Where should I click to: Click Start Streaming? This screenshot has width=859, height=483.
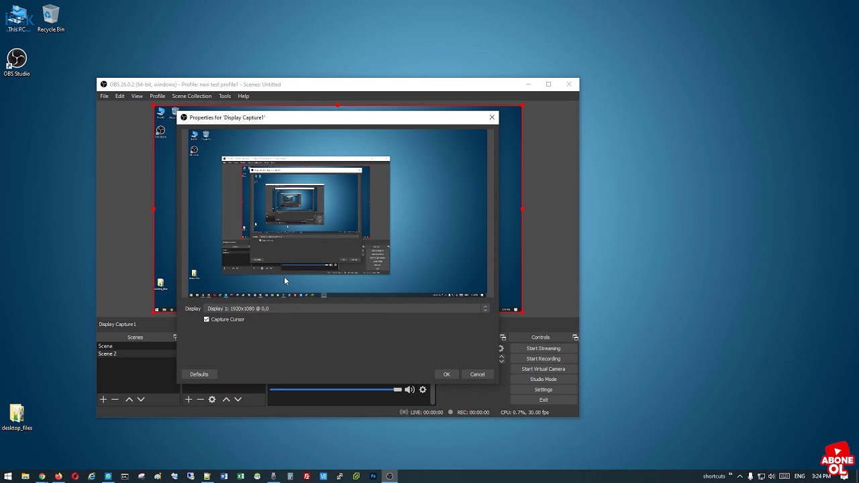543,348
